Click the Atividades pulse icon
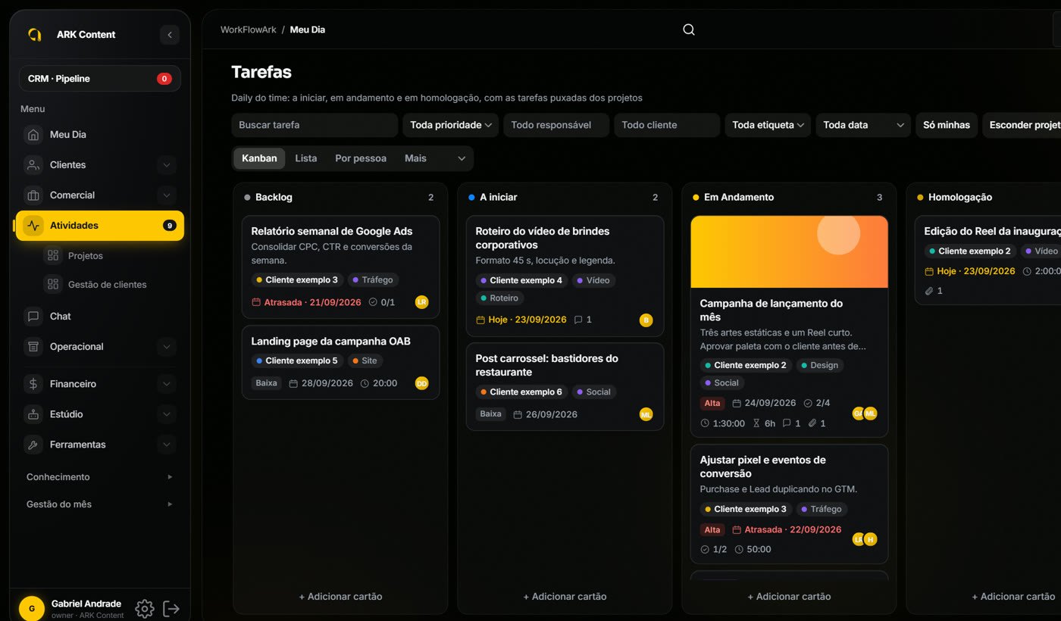 [33, 226]
